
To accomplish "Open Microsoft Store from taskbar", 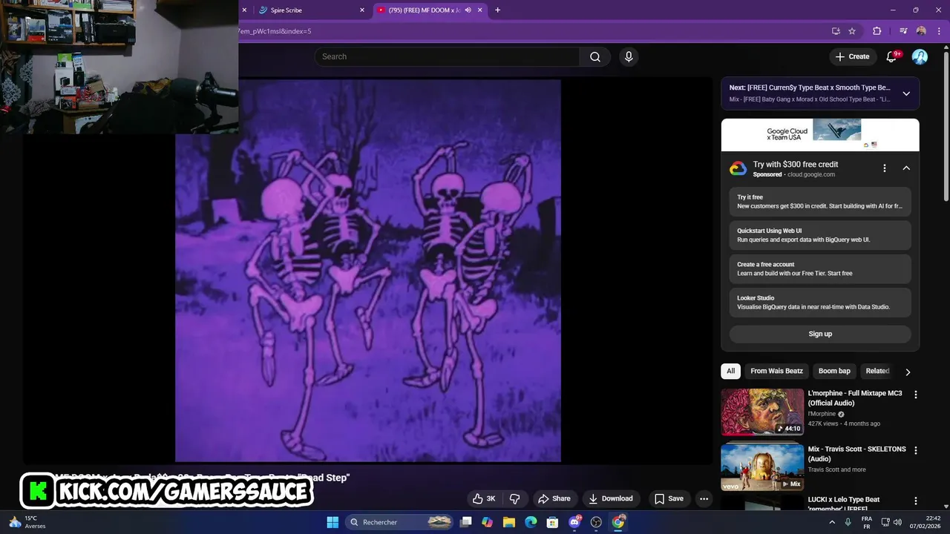I will coord(552,522).
